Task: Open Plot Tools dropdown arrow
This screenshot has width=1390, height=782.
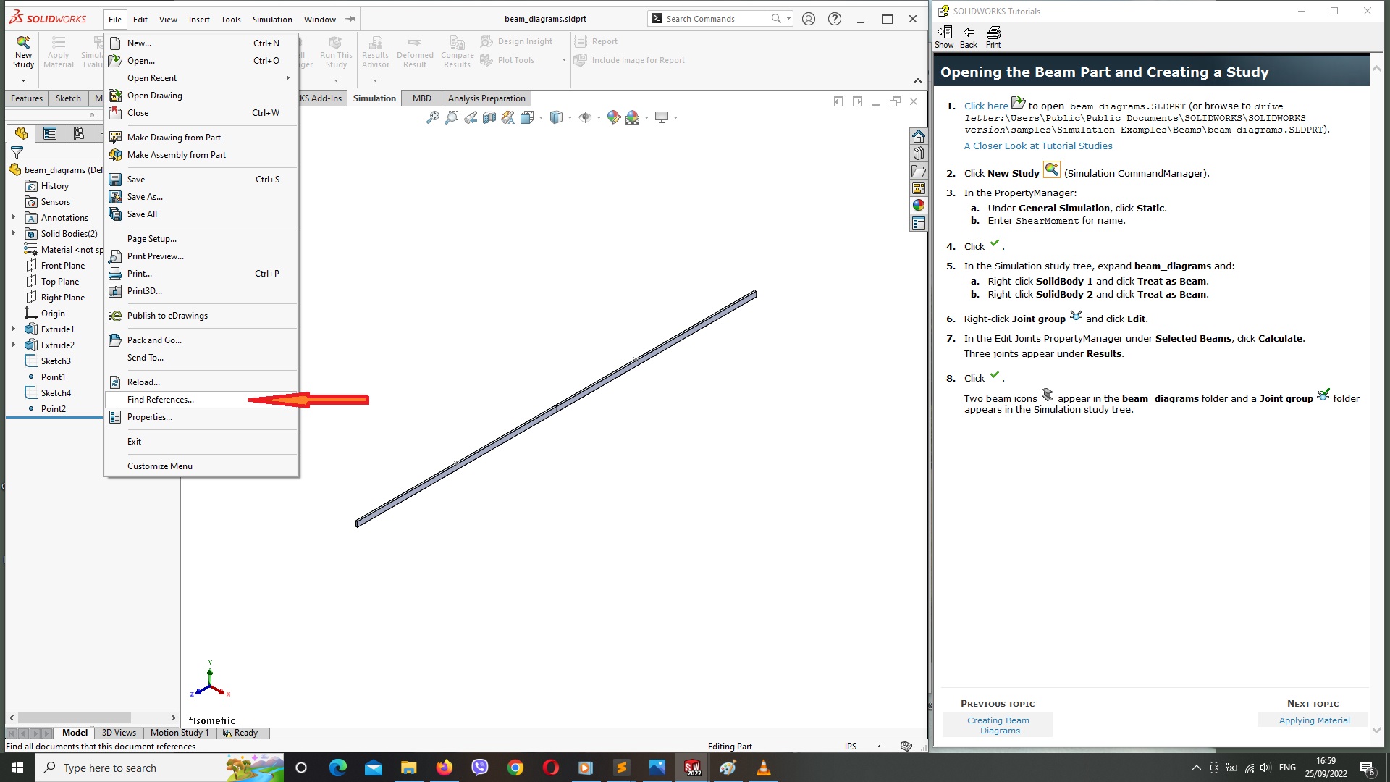Action: coord(564,60)
